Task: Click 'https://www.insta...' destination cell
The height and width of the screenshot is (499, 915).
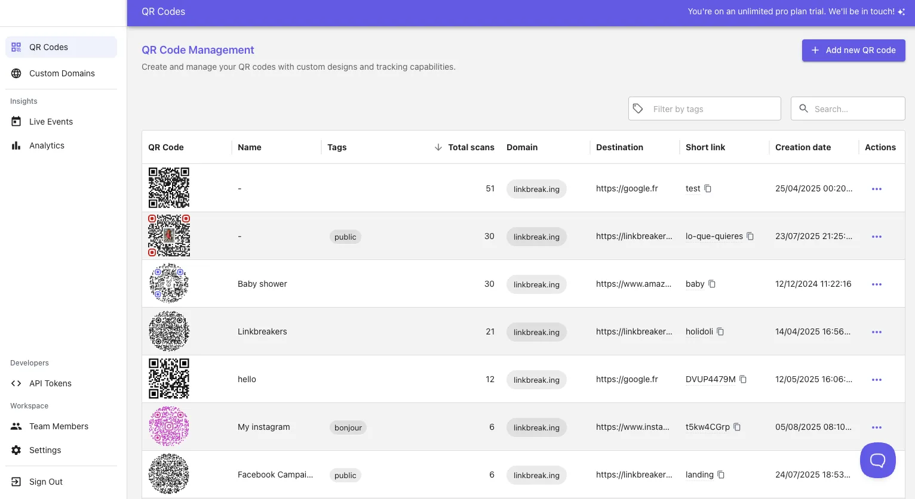Action: [x=632, y=427]
